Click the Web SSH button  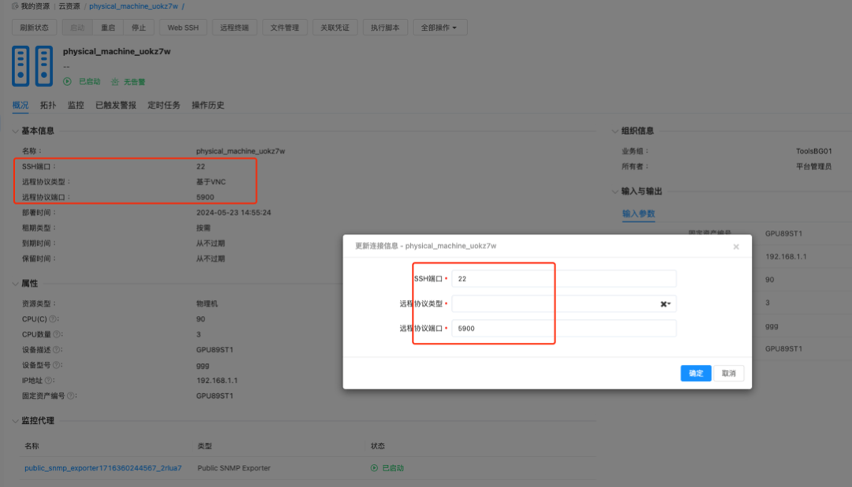point(182,27)
